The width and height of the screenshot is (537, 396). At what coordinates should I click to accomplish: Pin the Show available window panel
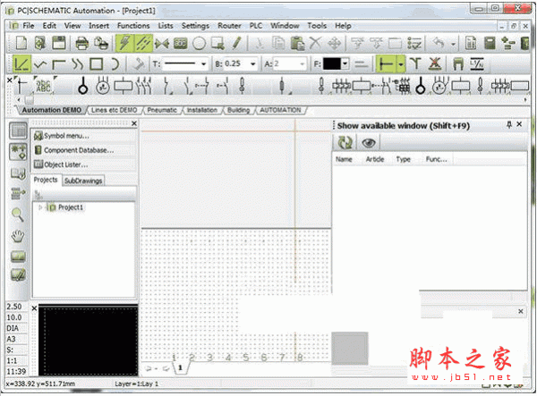(x=509, y=125)
